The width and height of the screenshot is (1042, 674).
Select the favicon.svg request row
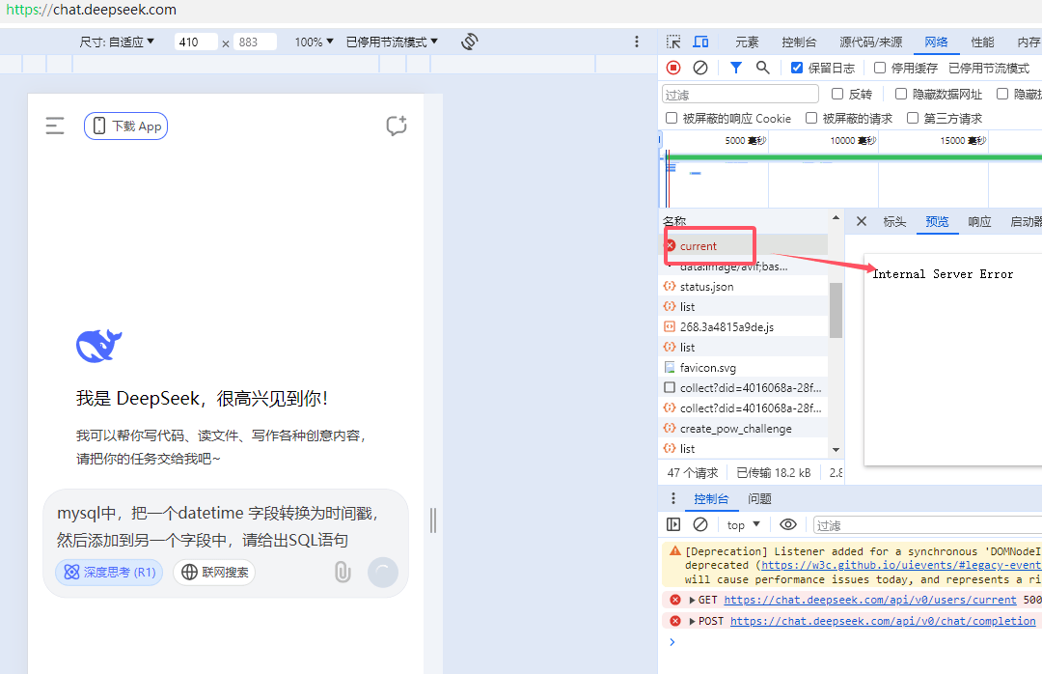744,368
